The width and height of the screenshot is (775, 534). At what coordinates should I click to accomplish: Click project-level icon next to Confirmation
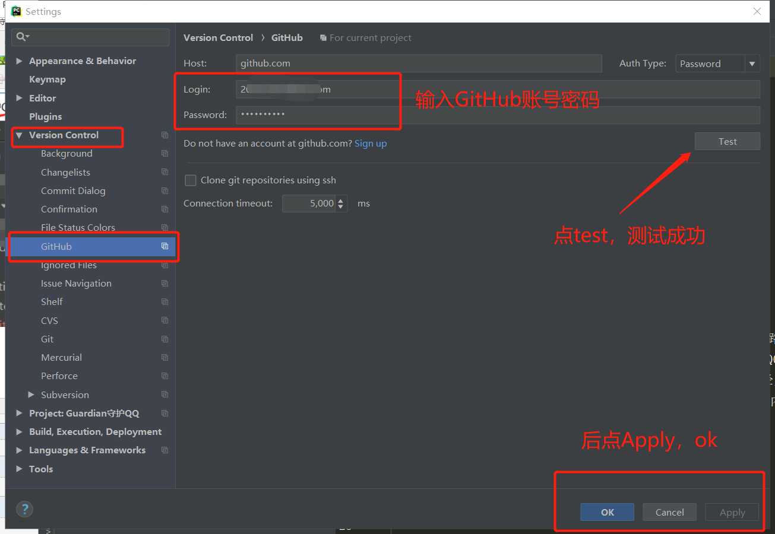(165, 209)
